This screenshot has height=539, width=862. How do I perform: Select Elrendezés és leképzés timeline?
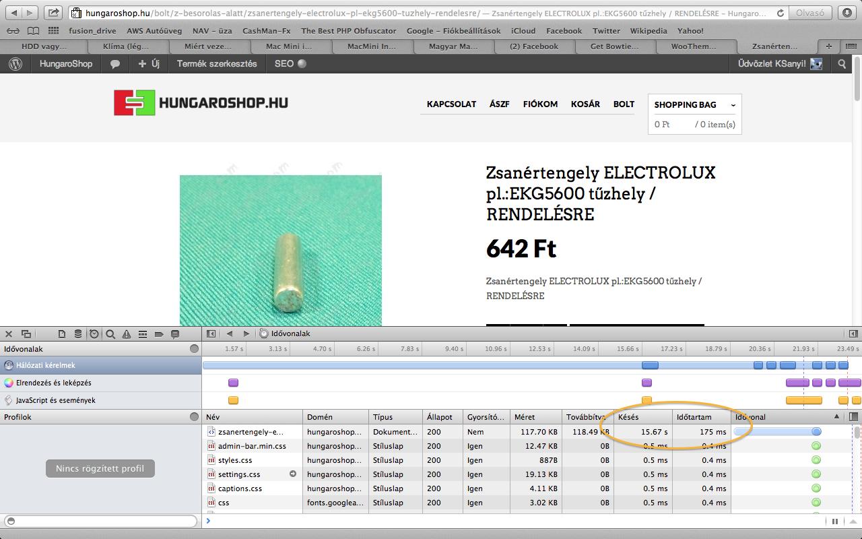[101, 383]
